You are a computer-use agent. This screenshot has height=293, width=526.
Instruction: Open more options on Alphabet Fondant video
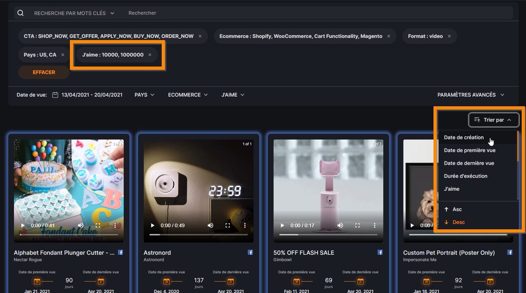click(x=115, y=225)
